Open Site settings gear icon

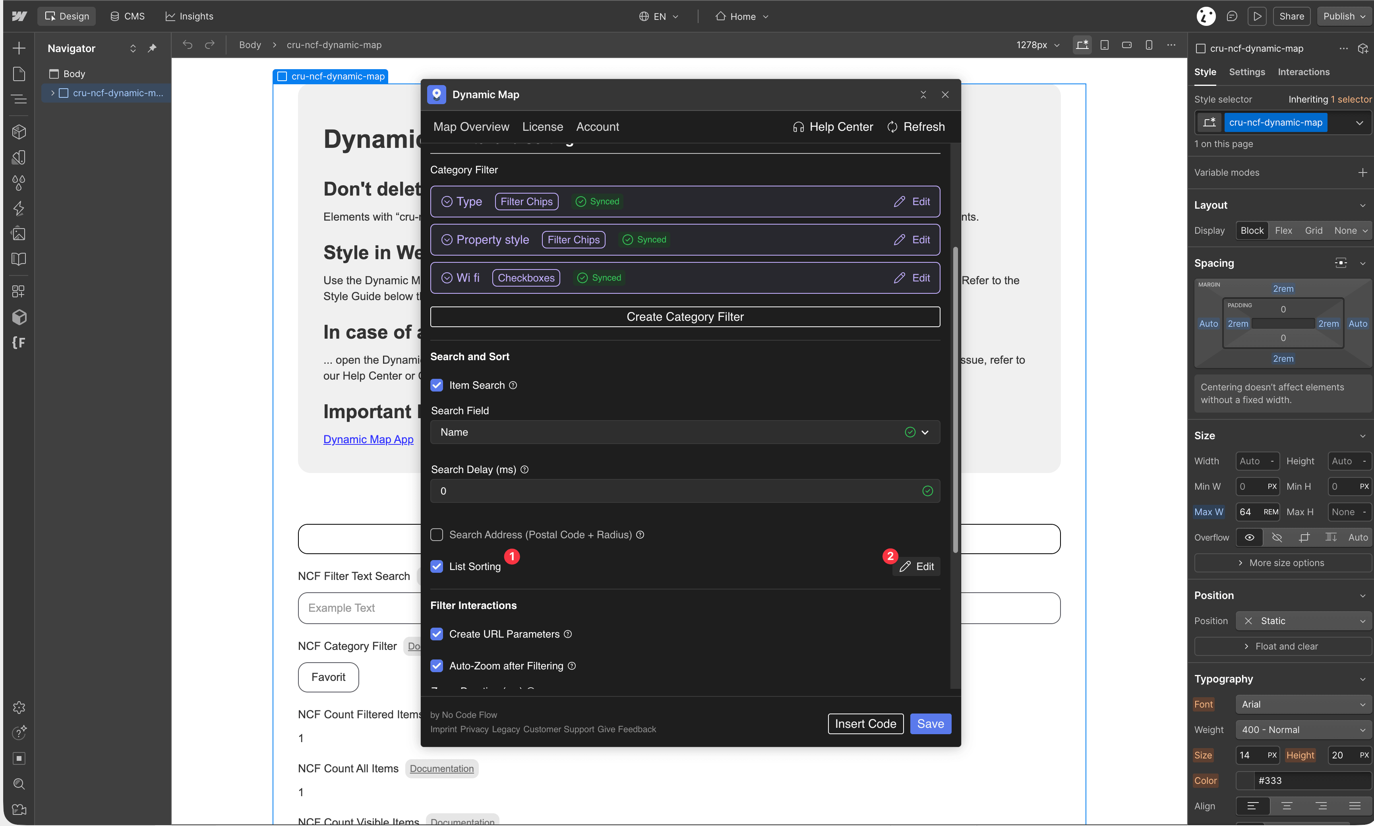[x=19, y=708]
